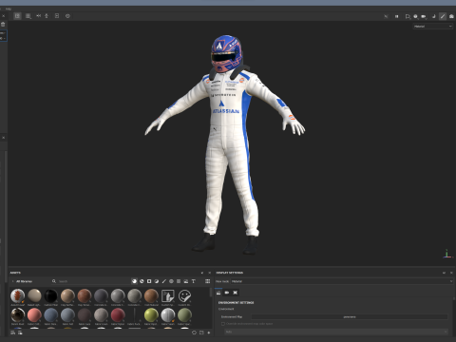Filter assets by environment image icon
456x342 pixels.
[186, 281]
